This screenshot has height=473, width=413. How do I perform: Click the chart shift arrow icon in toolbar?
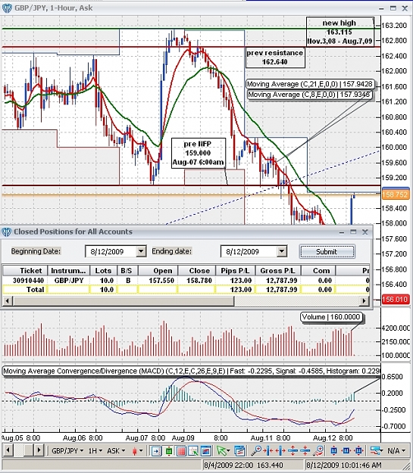(156, 451)
